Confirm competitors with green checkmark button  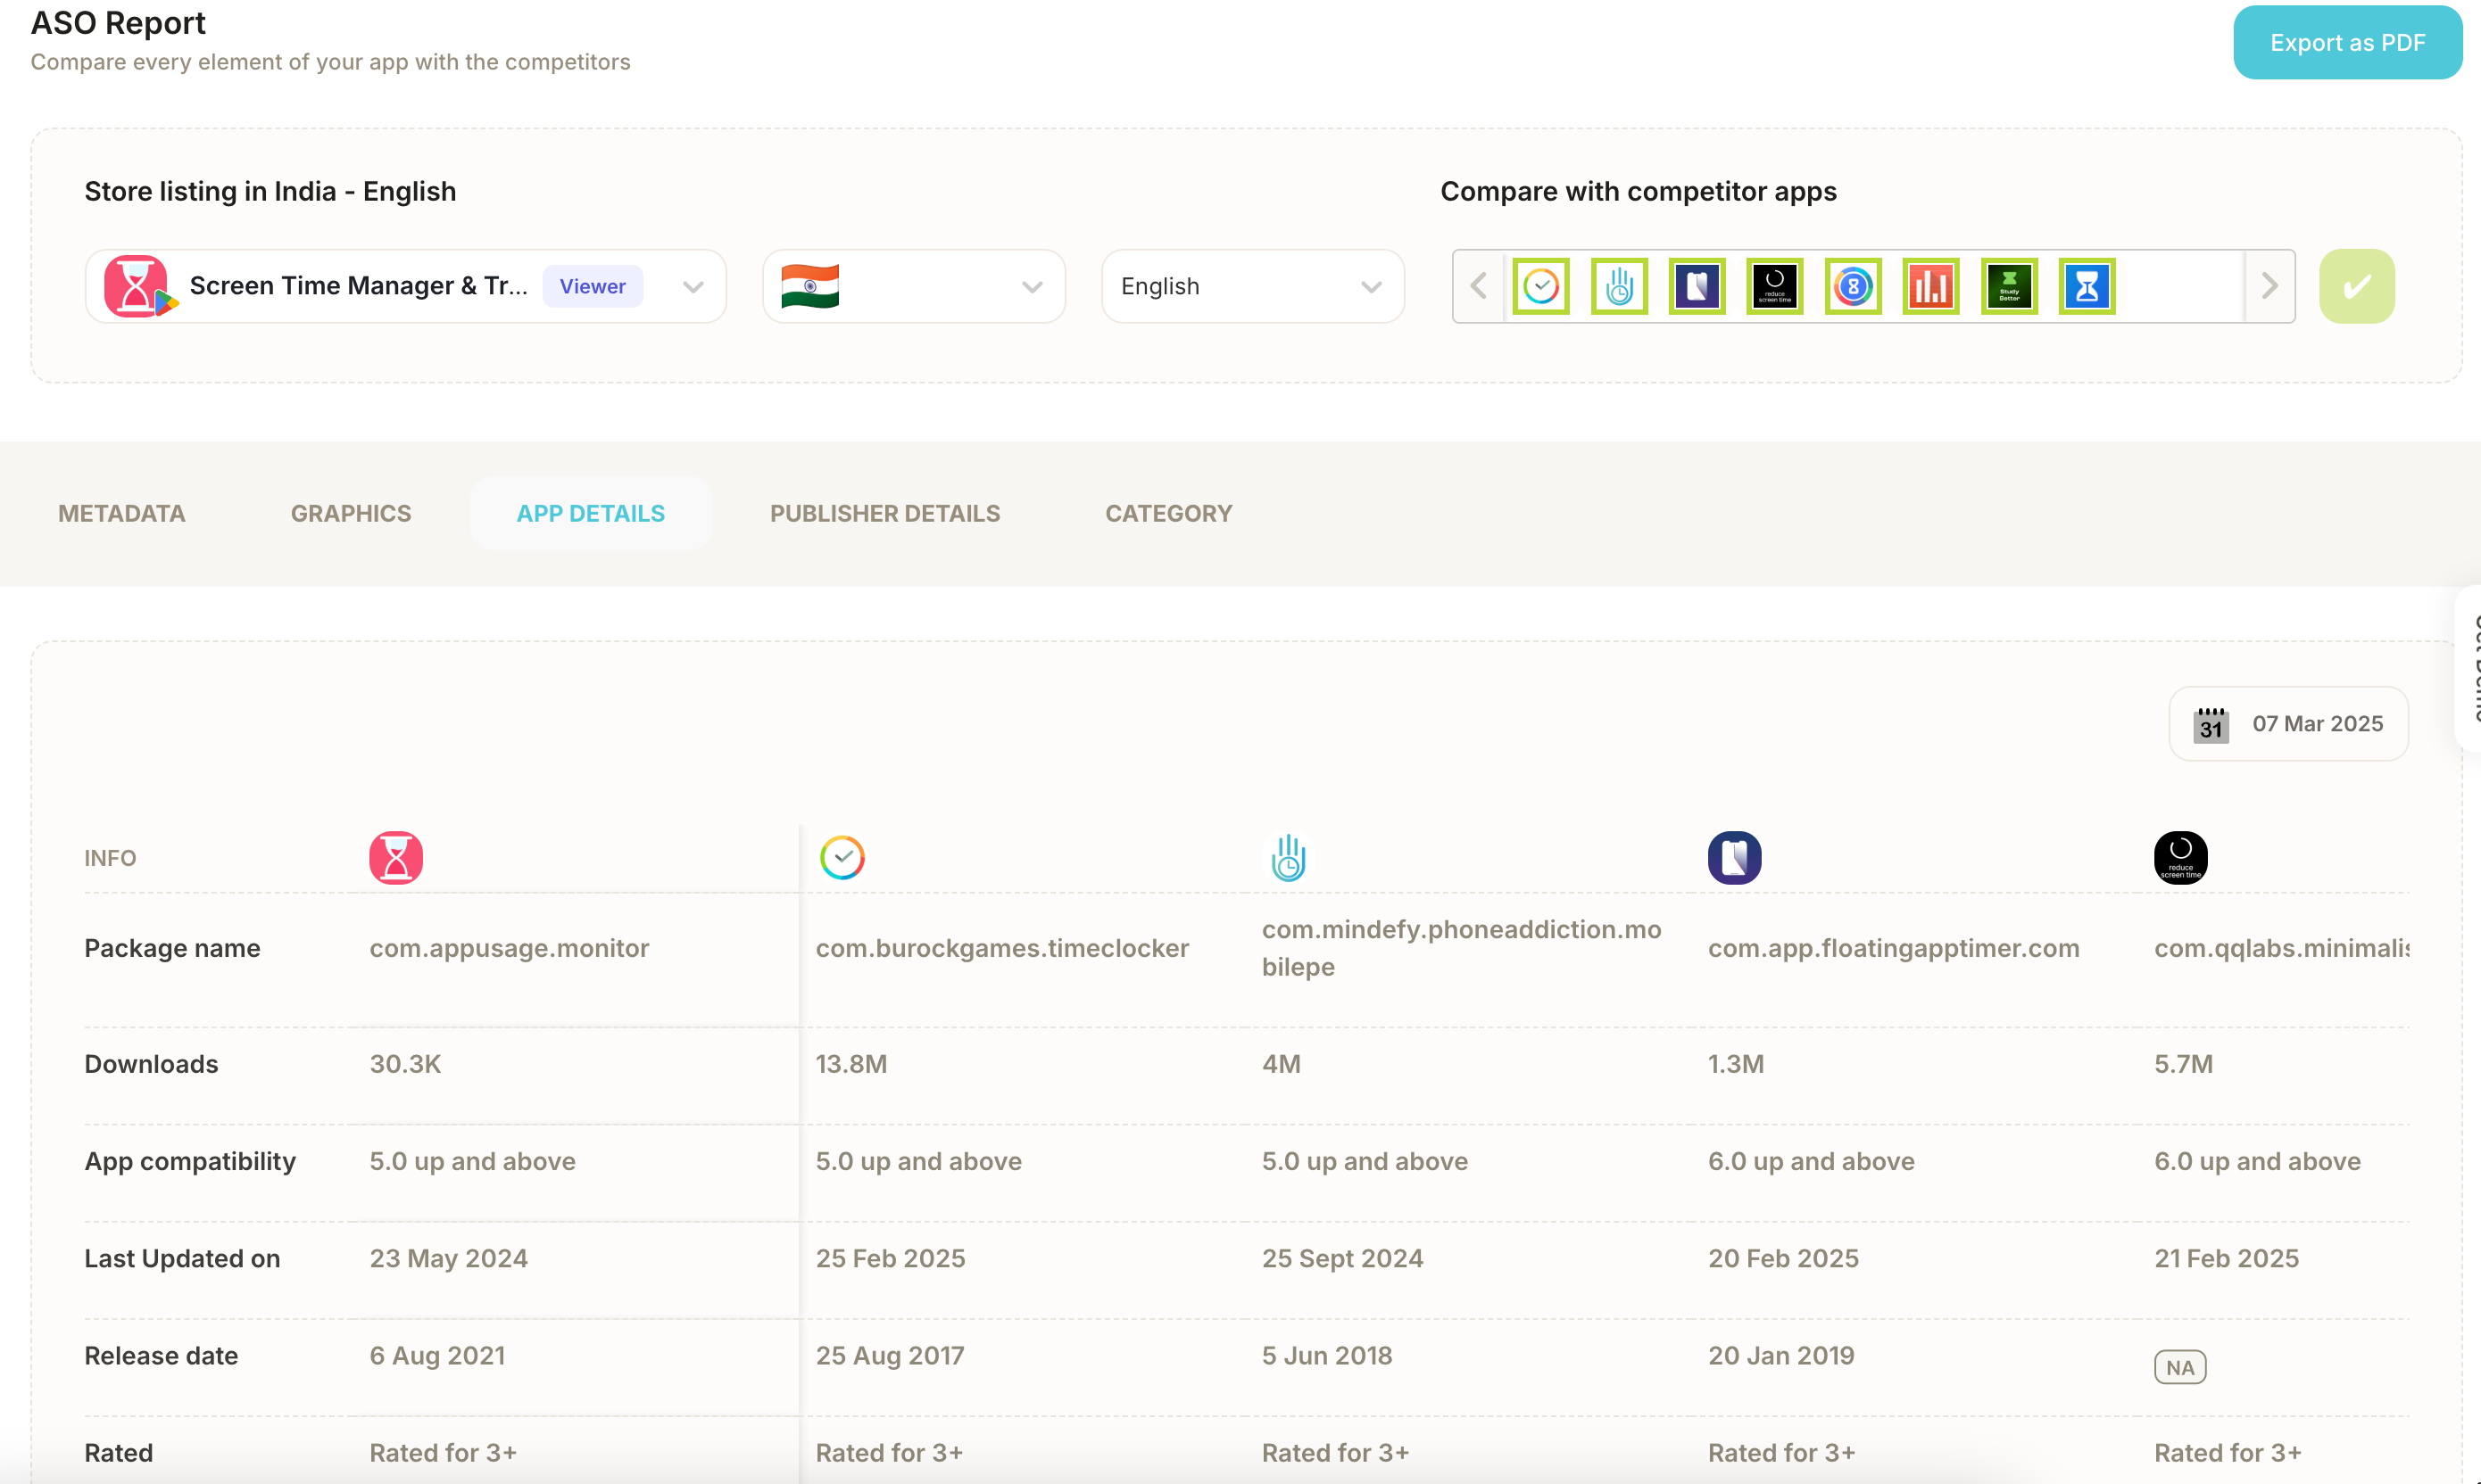(x=2356, y=286)
